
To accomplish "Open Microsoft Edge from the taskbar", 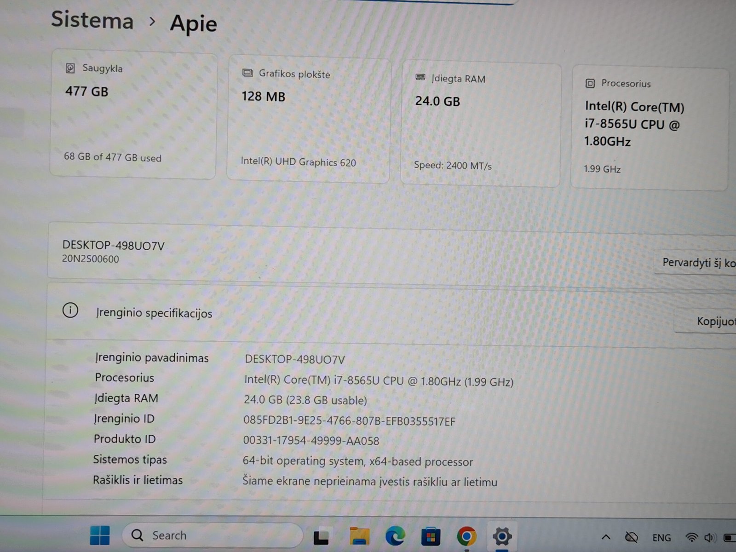I will point(395,536).
